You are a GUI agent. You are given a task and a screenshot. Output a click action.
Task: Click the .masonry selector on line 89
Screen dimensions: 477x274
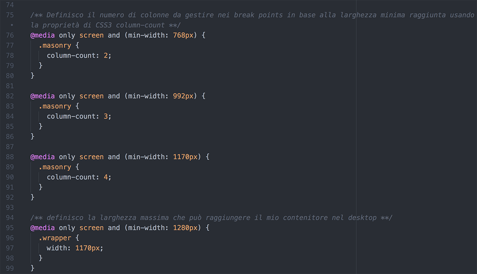[55, 167]
